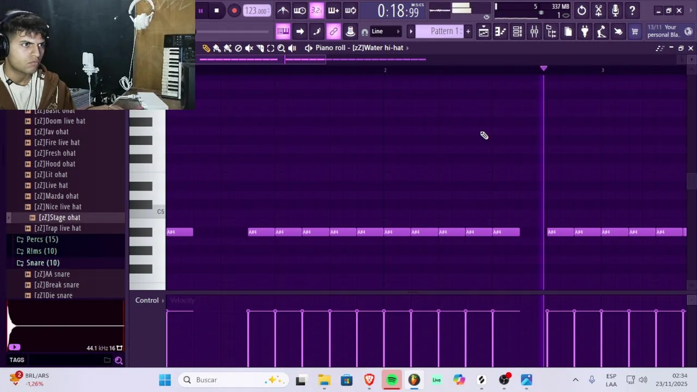697x392 pixels.
Task: Open the Piano roll view icon
Action: (500, 32)
